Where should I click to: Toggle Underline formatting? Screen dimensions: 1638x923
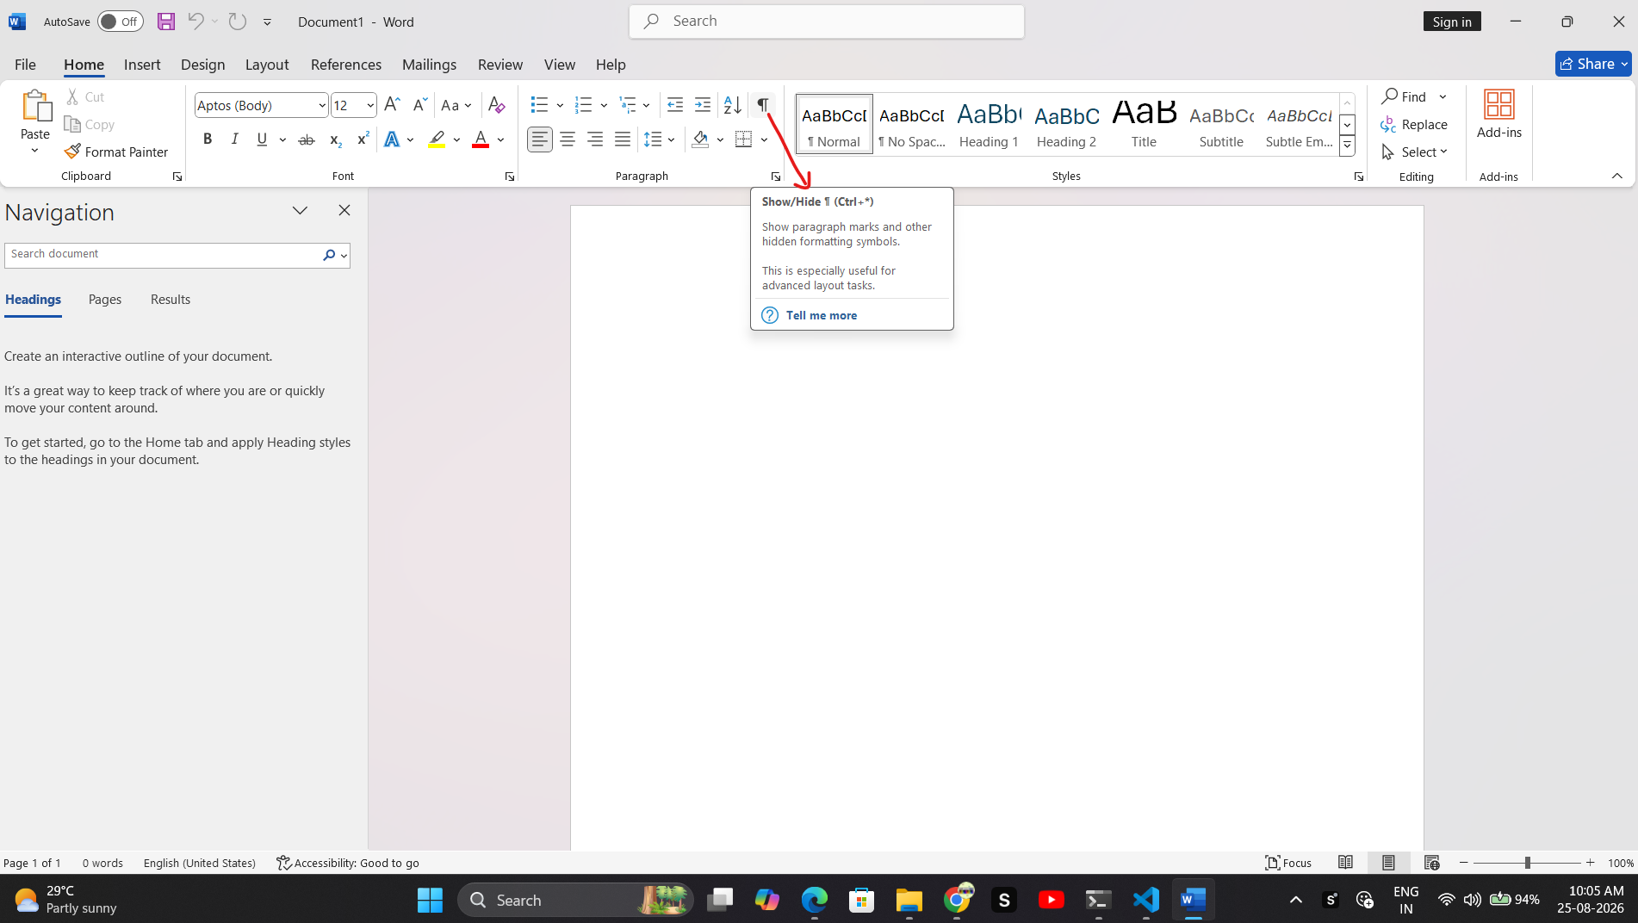(262, 139)
